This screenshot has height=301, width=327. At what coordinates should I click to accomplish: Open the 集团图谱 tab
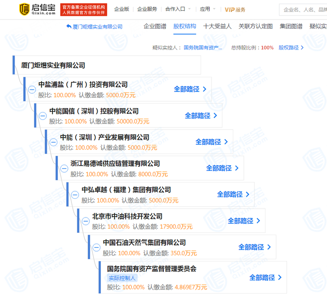click(291, 26)
